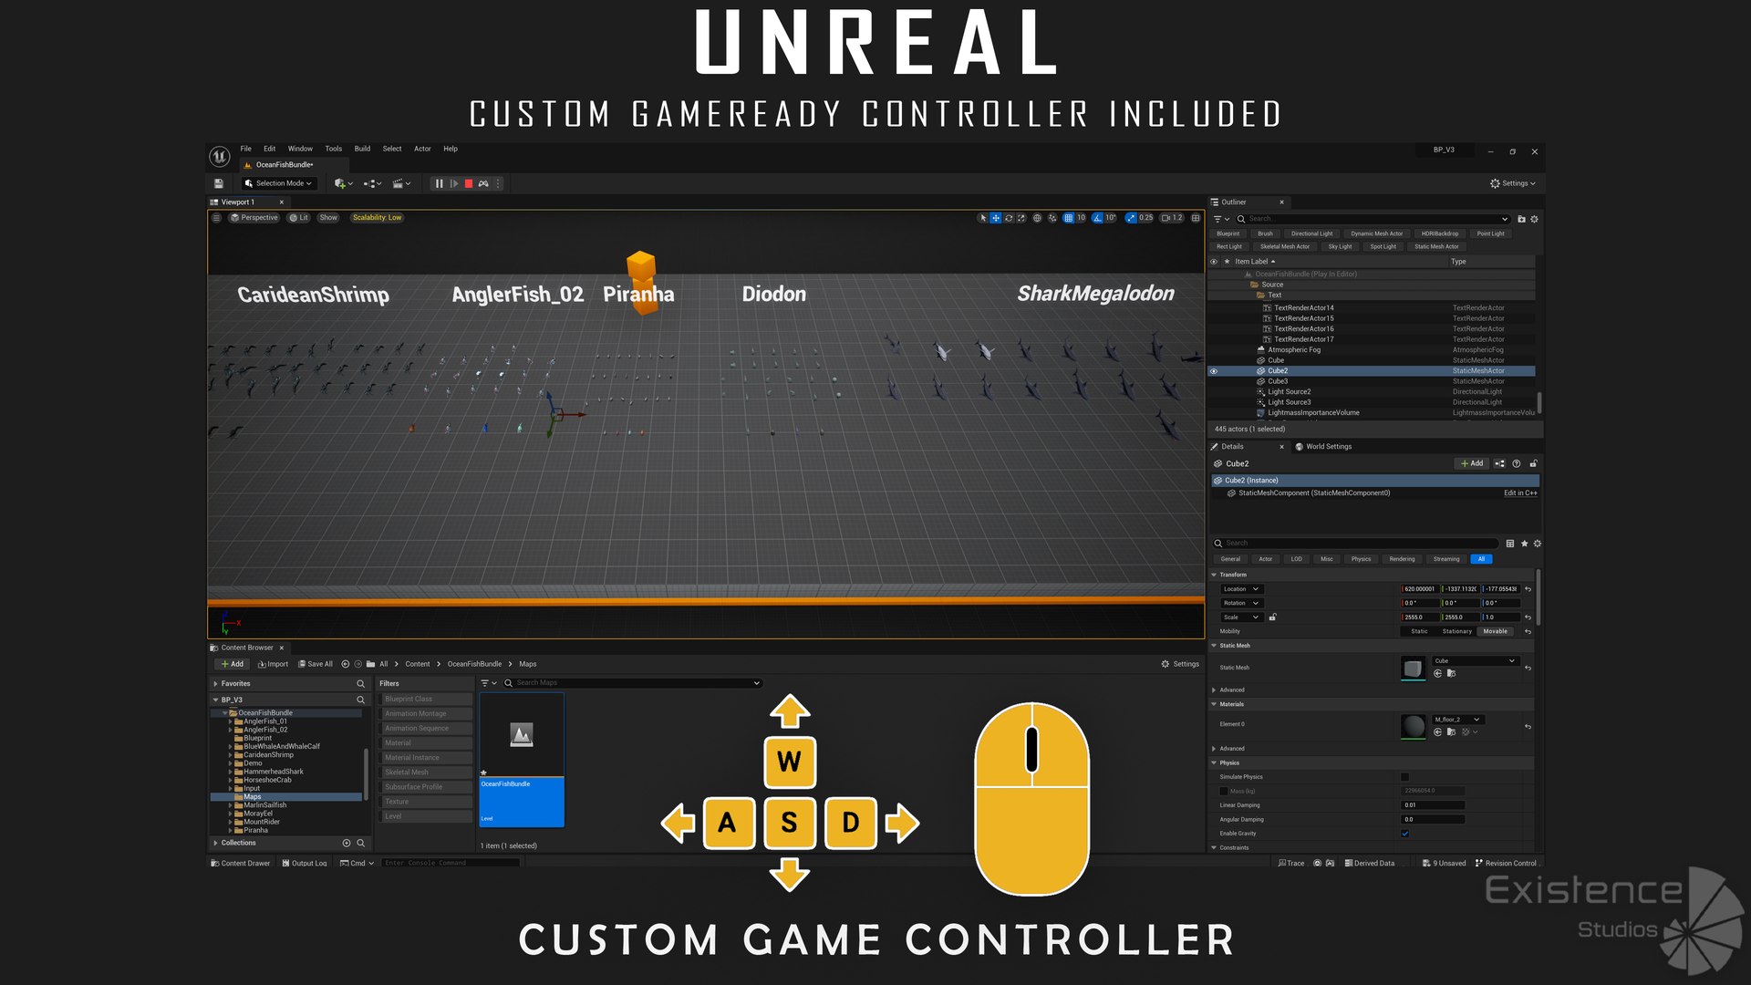Toggle world/local coordinate globe icon
Image resolution: width=1751 pixels, height=985 pixels.
(1037, 218)
